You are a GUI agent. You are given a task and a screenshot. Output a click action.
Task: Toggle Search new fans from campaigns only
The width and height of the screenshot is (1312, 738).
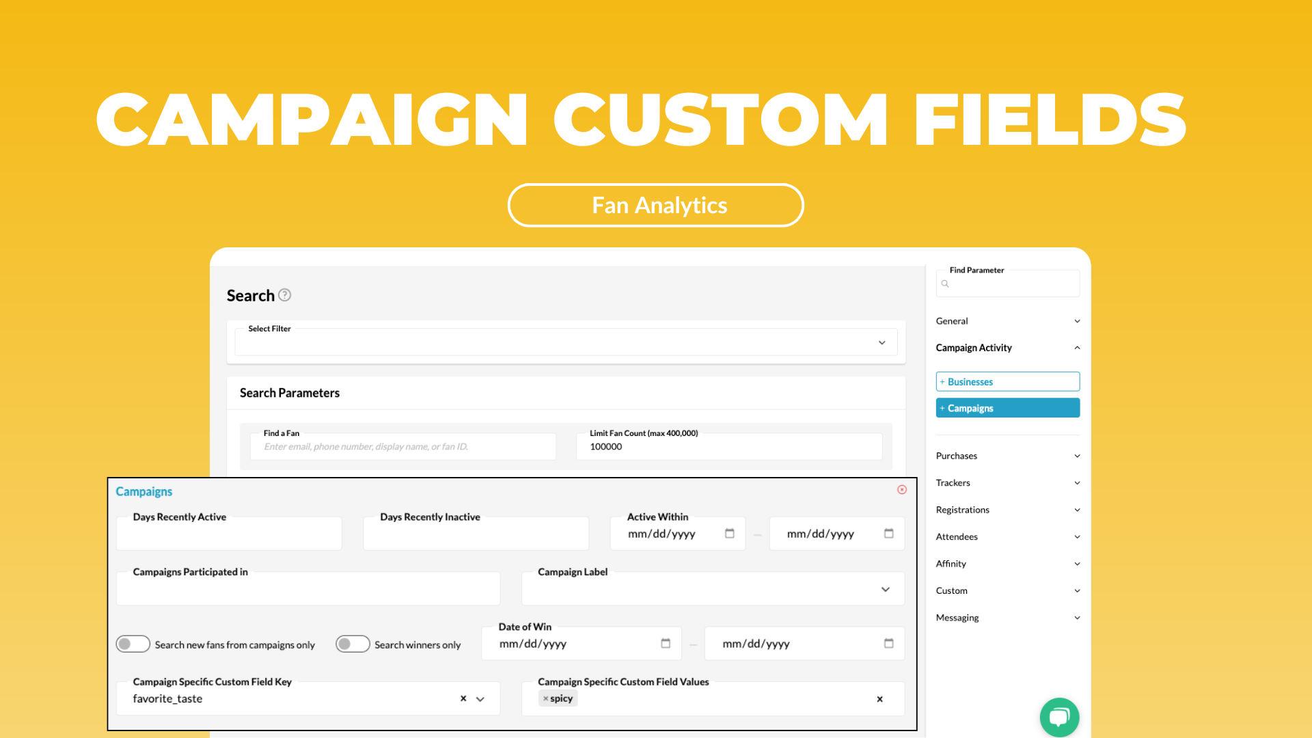[133, 644]
